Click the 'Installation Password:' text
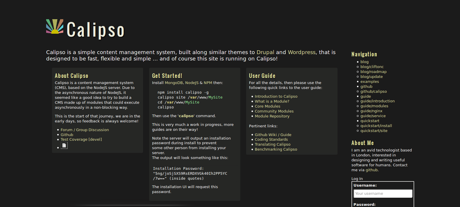Image resolution: width=460 pixels, height=207 pixels. (178, 169)
